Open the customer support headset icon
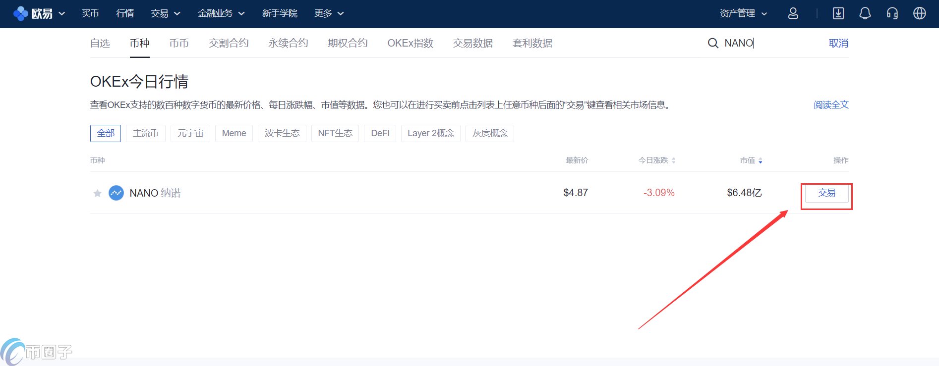This screenshot has height=366, width=939. pyautogui.click(x=892, y=13)
